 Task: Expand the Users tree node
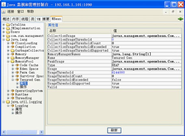[x=4, y=32]
